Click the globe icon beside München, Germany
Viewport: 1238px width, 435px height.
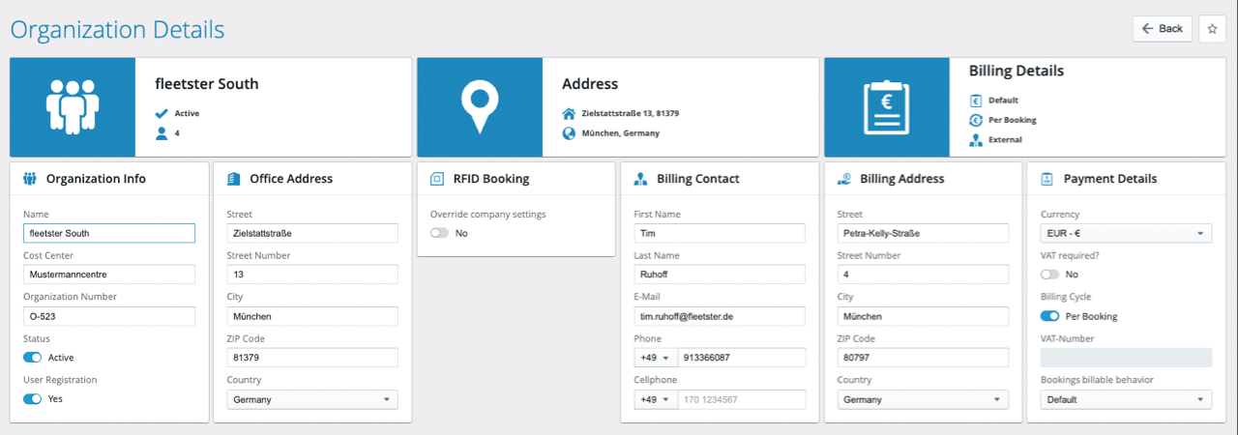click(x=569, y=133)
